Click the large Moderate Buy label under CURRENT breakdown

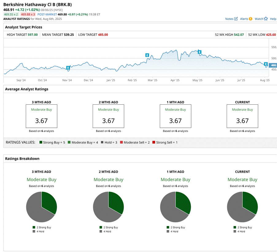(242, 179)
